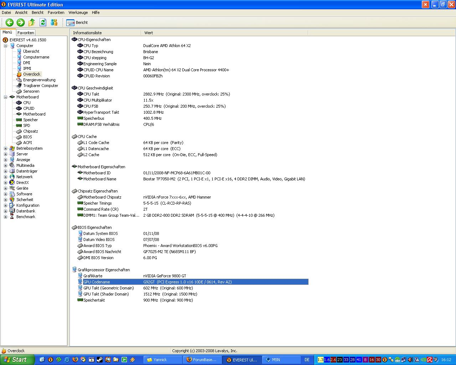Select BIOS in the tree
456x365 pixels.
click(27, 137)
